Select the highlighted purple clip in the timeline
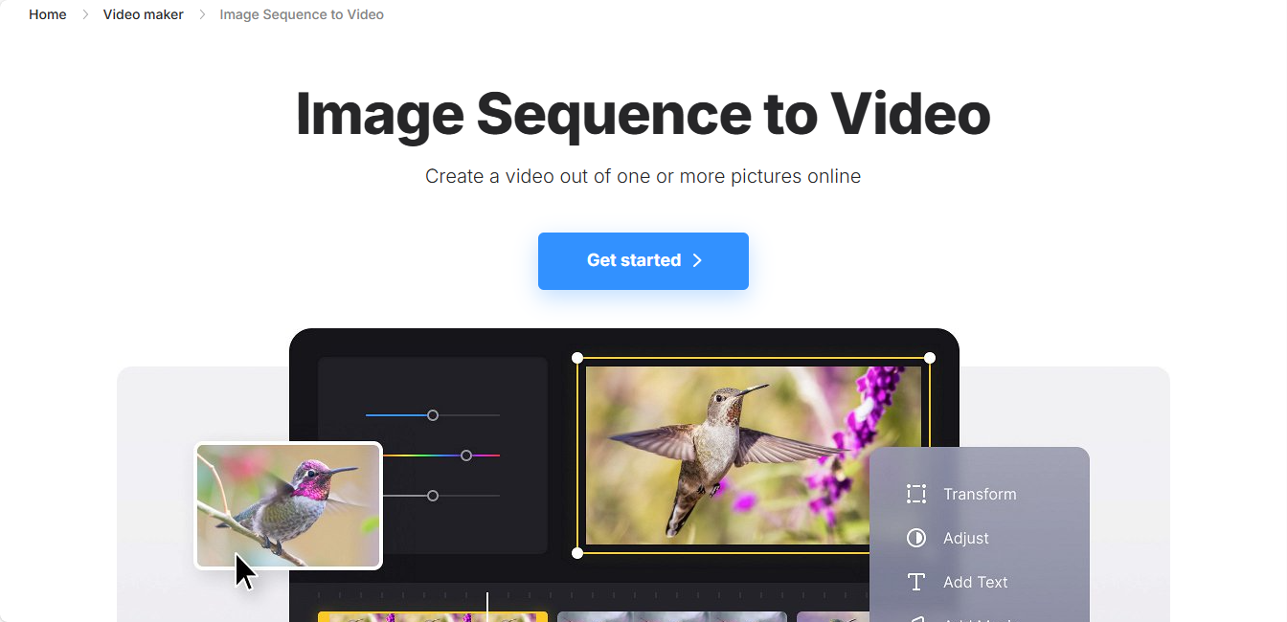This screenshot has width=1287, height=622. (432, 616)
